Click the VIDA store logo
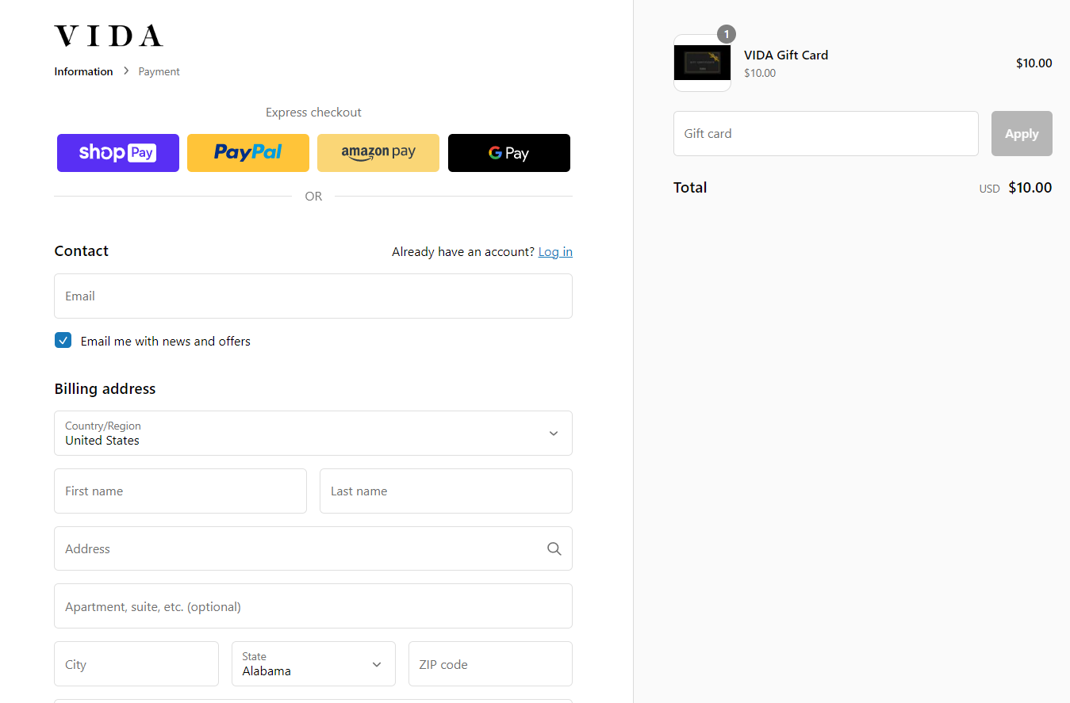Screen dimensions: 1070x703 [109, 36]
